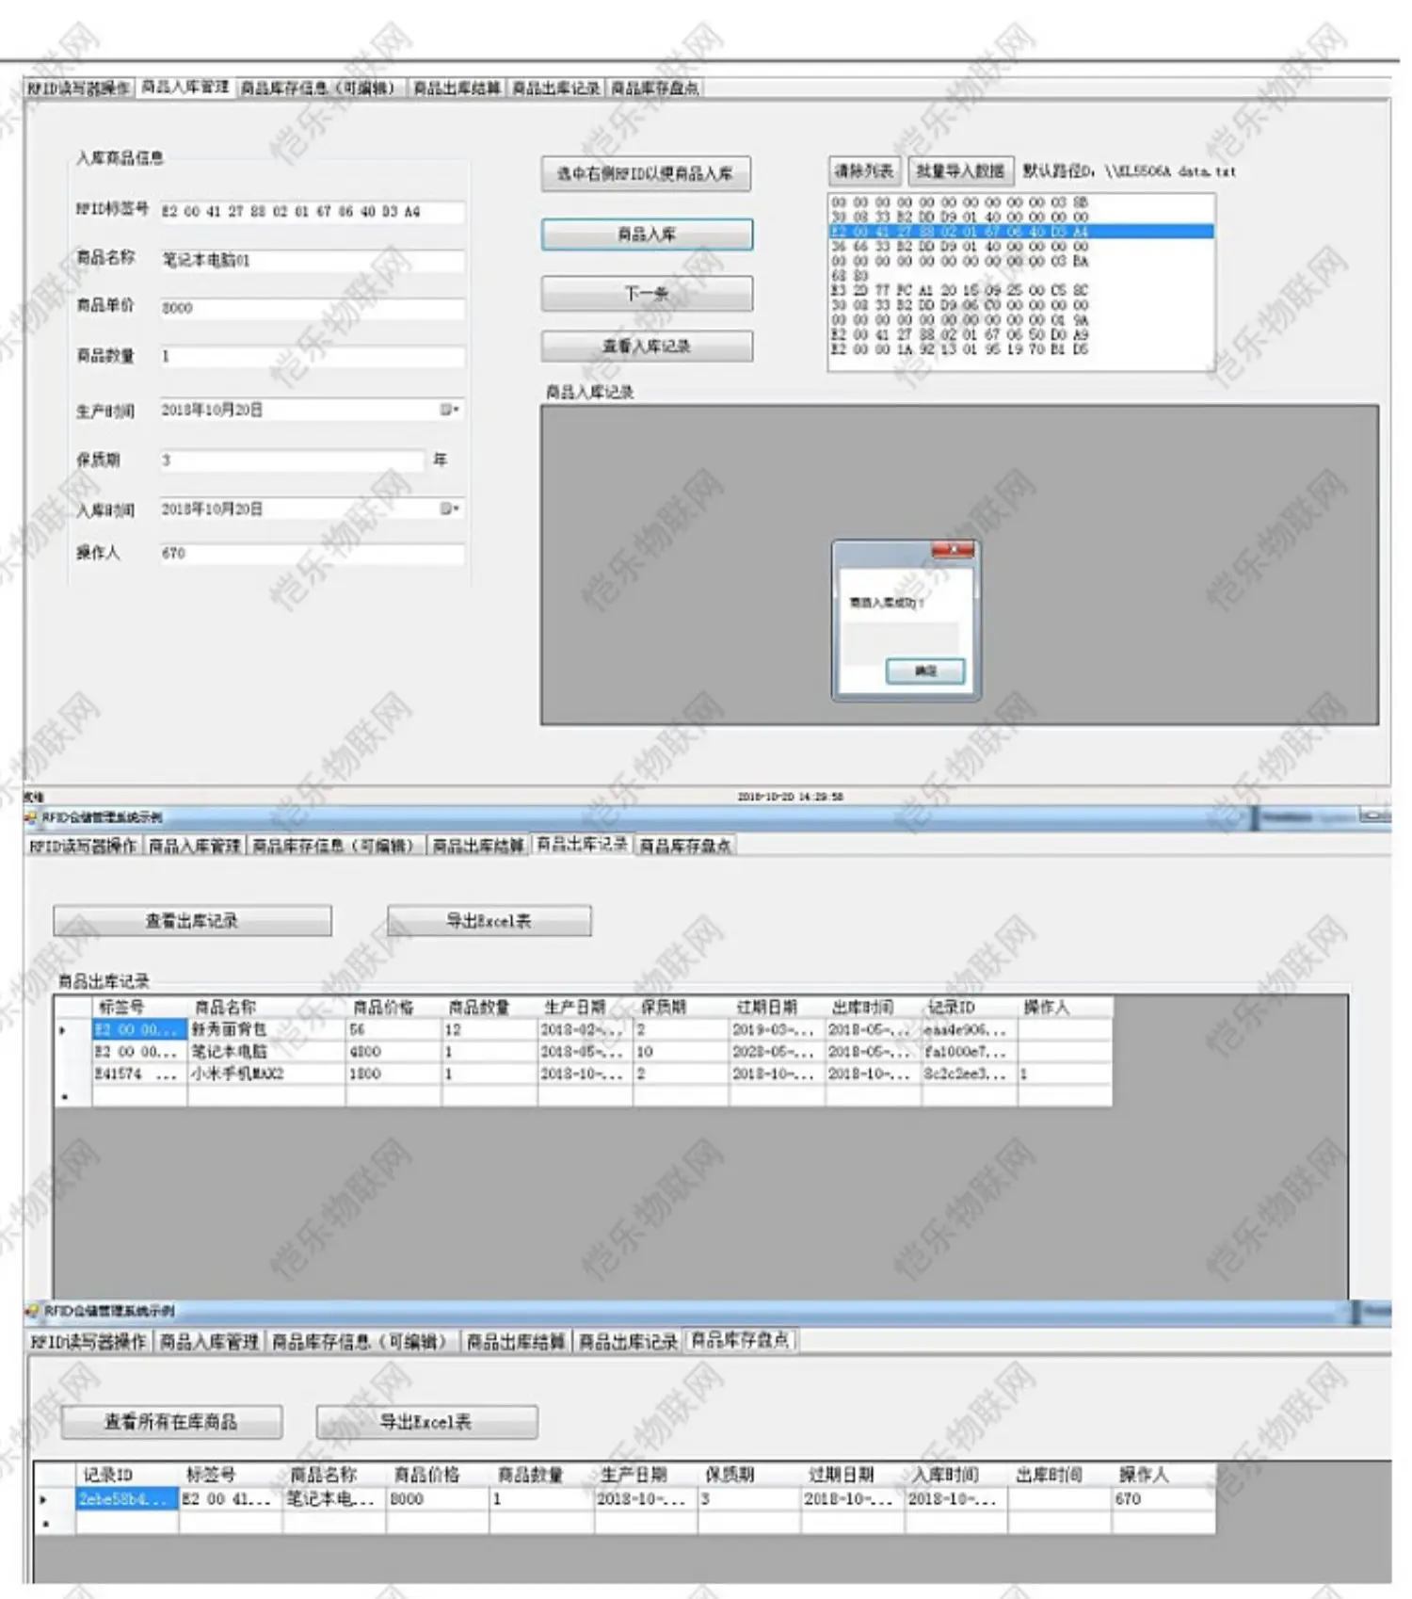Click the 商品入库 button
1412x1599 pixels.
pyautogui.click(x=647, y=234)
